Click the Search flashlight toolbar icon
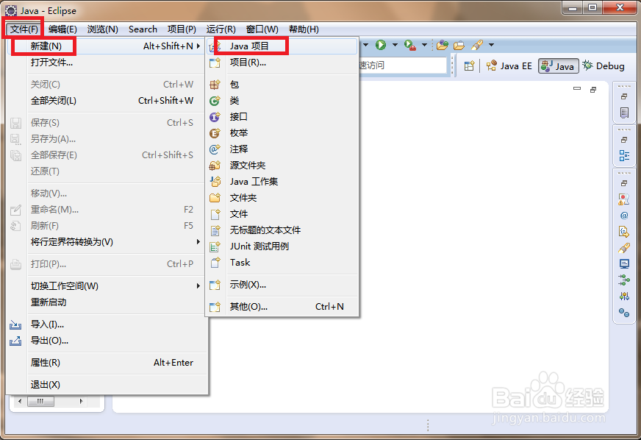Screen dimensions: 641x440 (476, 45)
